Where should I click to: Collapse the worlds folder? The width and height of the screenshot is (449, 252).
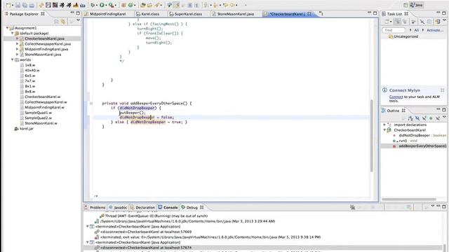pos(13,59)
